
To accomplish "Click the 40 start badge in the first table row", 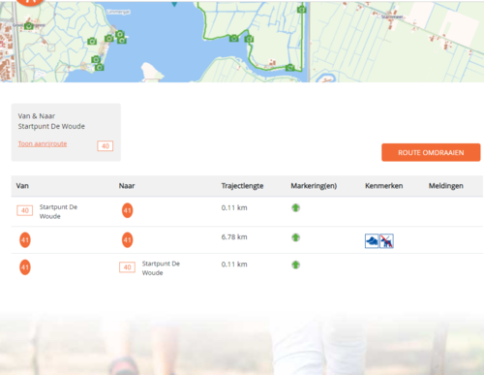I will point(25,210).
